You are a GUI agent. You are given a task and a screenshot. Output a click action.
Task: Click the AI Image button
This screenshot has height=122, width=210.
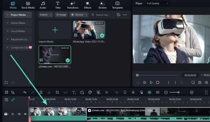point(61,15)
